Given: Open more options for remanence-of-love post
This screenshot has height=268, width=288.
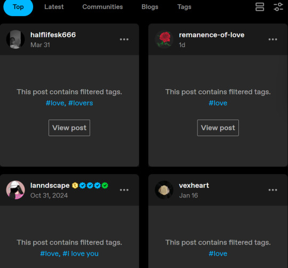Looking at the screenshot, I should (273, 40).
